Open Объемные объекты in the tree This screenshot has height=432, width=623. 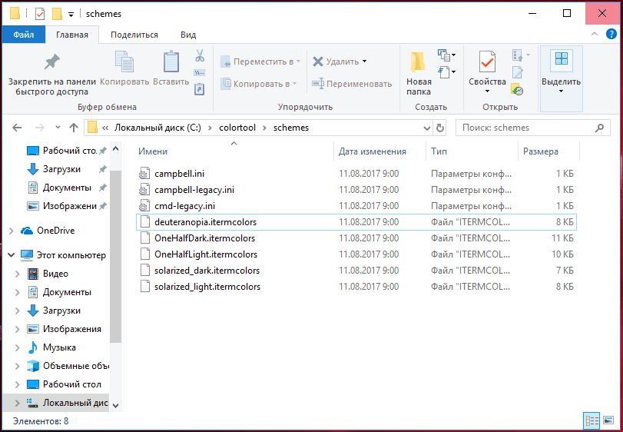(x=67, y=366)
